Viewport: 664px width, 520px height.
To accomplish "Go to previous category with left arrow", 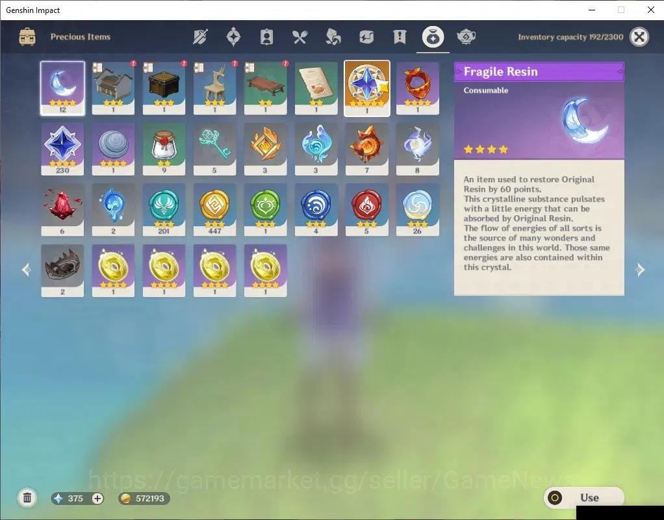I will 26,270.
